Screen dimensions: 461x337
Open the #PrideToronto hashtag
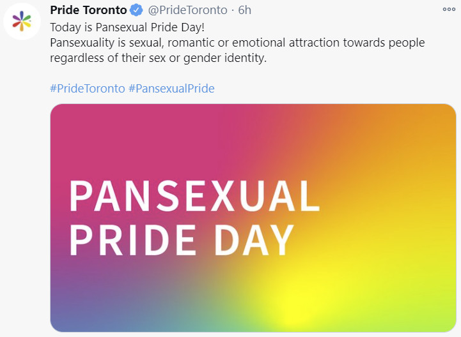[x=88, y=88]
